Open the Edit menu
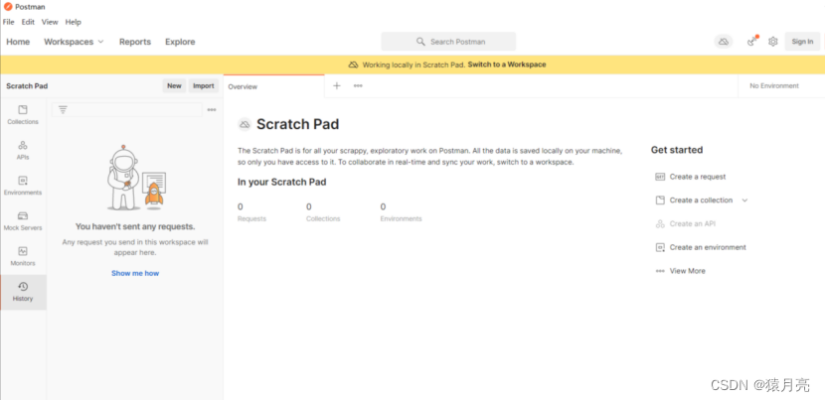The width and height of the screenshot is (825, 401). click(28, 22)
